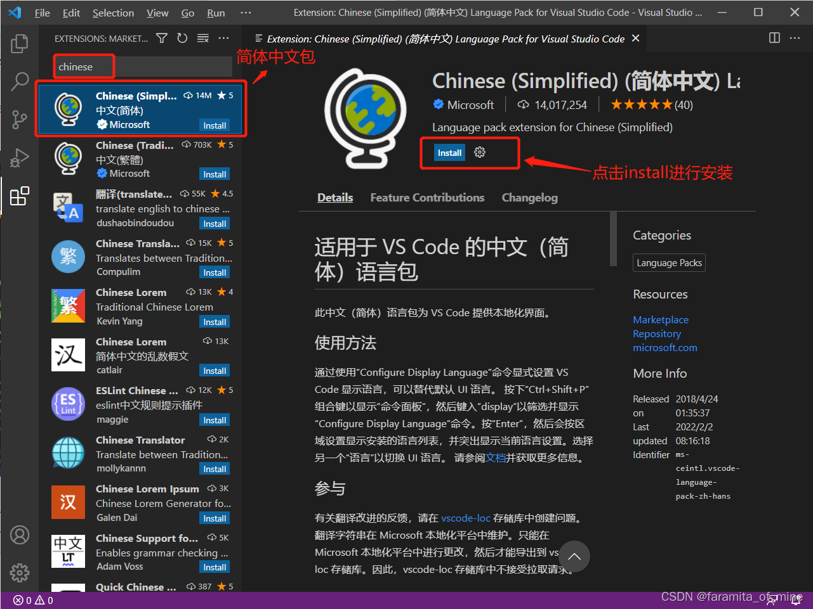This screenshot has width=813, height=609.
Task: Install Chinese Lorem Ipsum by Galen Dai
Action: 215,518
